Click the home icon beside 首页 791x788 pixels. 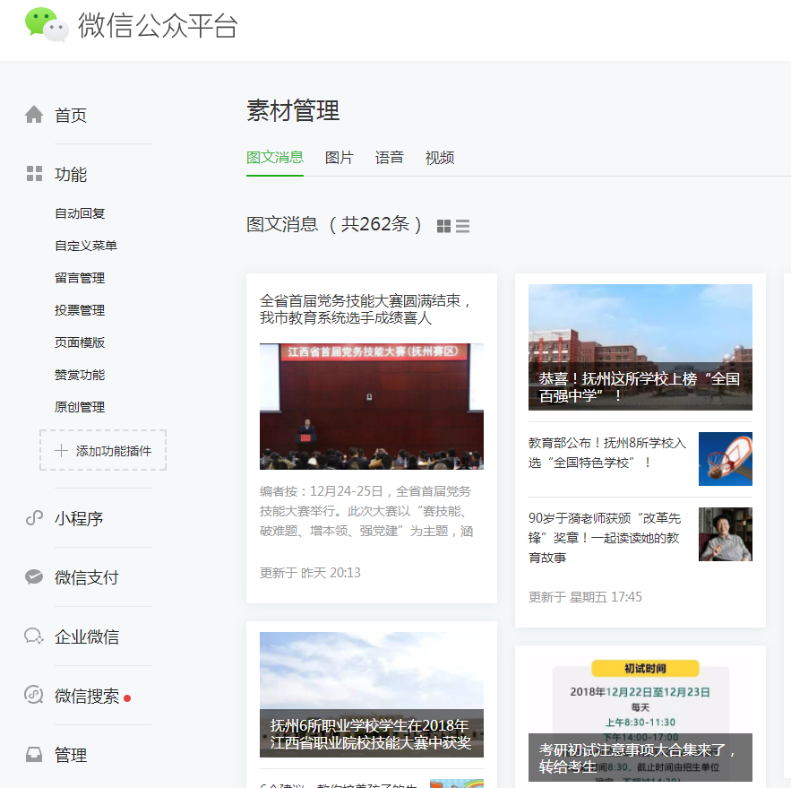click(x=34, y=115)
